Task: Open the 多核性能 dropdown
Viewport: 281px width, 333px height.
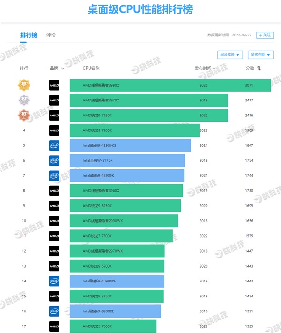Action: (260, 55)
